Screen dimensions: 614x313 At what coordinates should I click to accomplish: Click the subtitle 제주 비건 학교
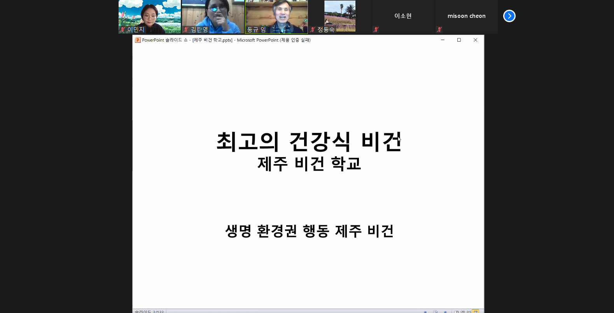coord(309,164)
